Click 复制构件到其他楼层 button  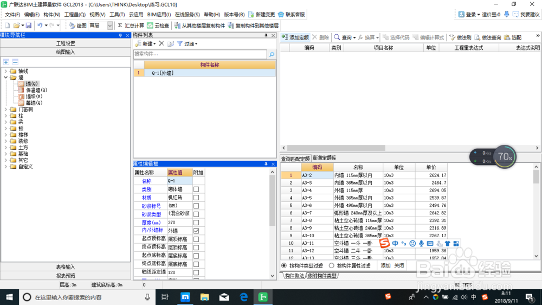[253, 26]
